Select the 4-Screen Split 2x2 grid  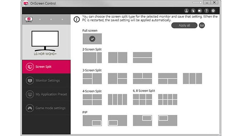(92, 99)
